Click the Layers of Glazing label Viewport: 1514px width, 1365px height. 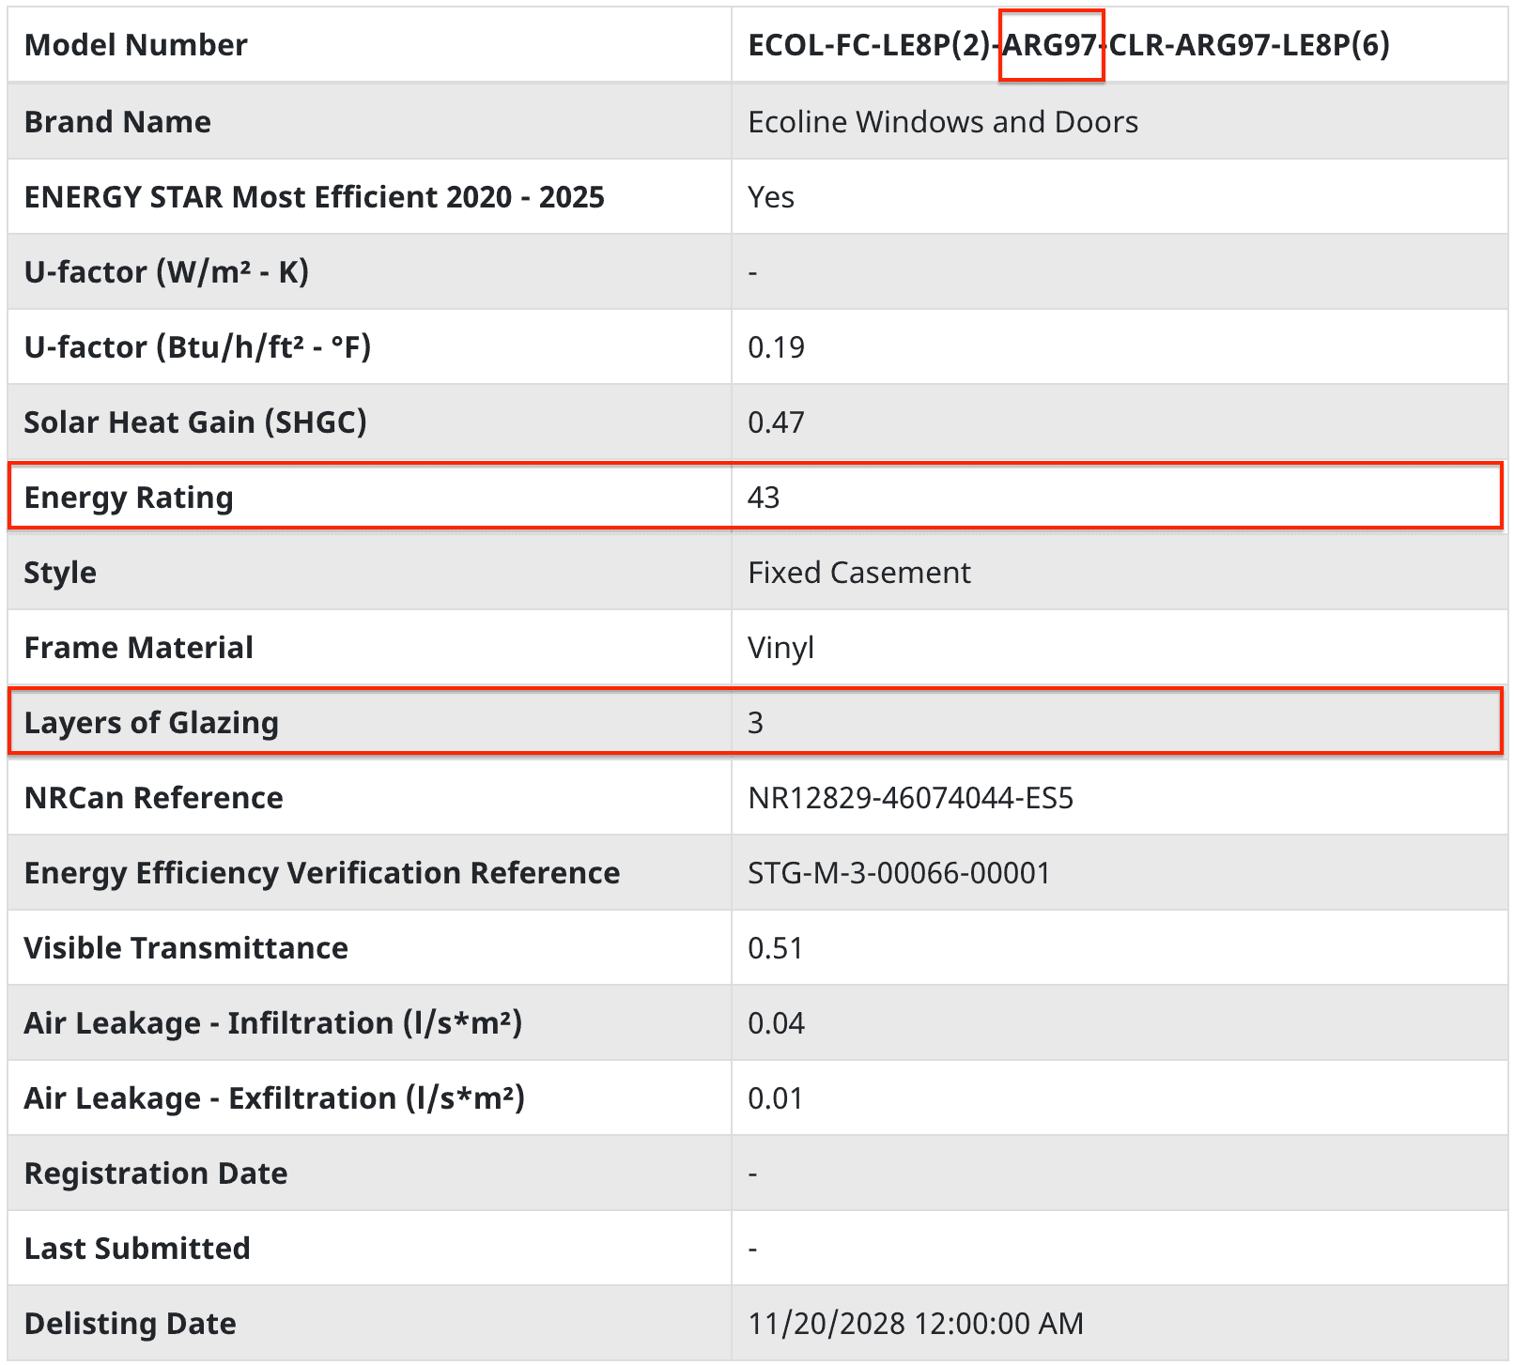click(151, 723)
